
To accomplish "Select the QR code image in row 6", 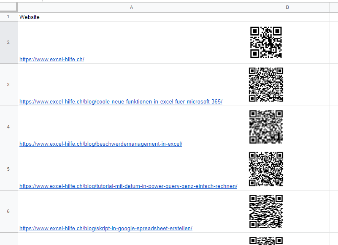I will [266, 211].
